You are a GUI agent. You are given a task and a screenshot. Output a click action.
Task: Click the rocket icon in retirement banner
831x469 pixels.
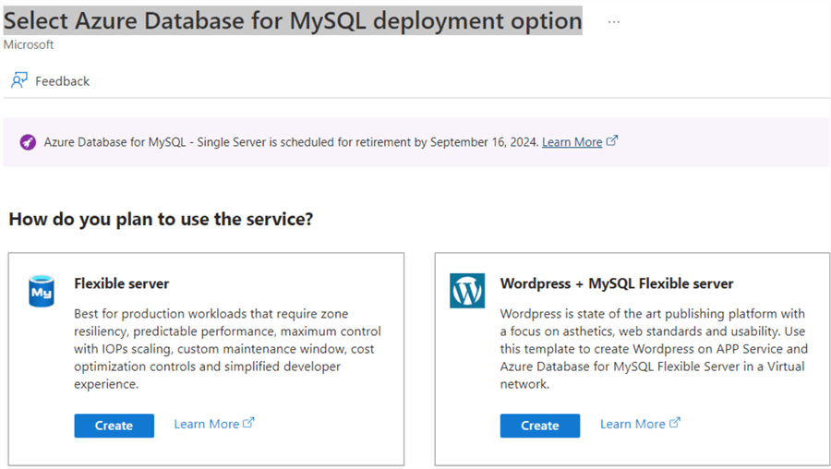pyautogui.click(x=28, y=142)
